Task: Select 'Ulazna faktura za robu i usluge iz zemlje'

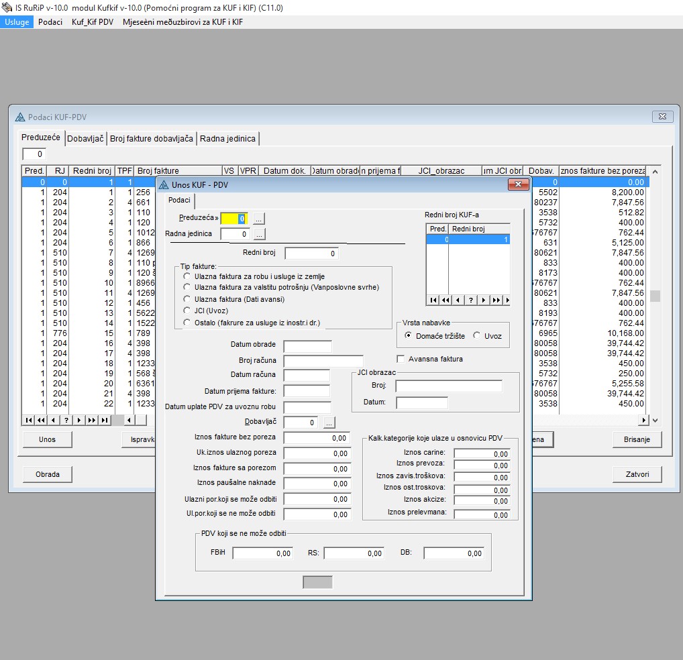Action: pos(187,276)
